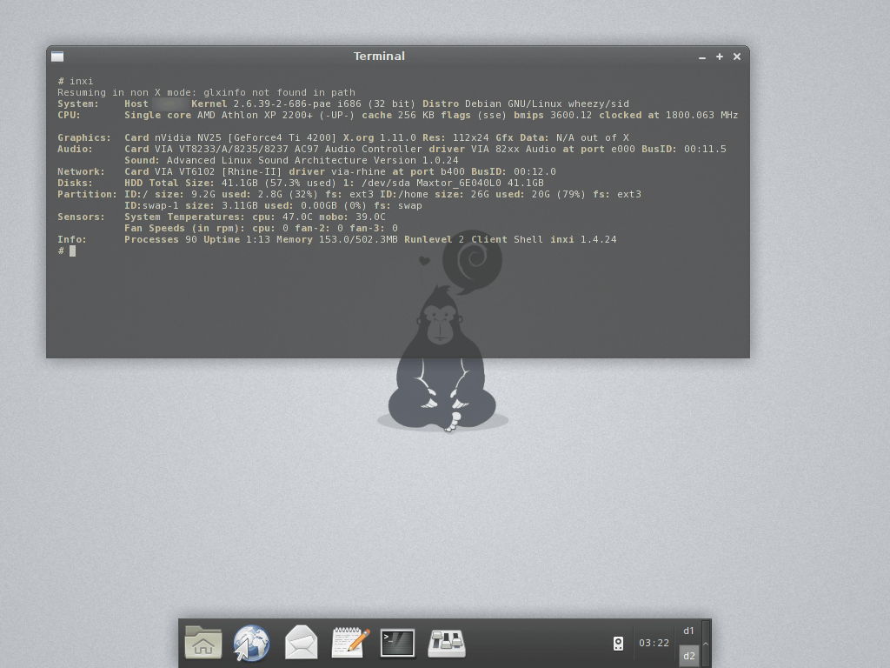Image resolution: width=890 pixels, height=668 pixels.
Task: Open the file manager from the dock
Action: pos(203,643)
